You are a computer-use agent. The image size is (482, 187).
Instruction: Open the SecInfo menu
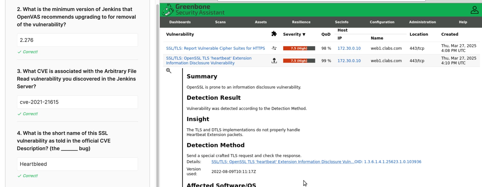341,22
